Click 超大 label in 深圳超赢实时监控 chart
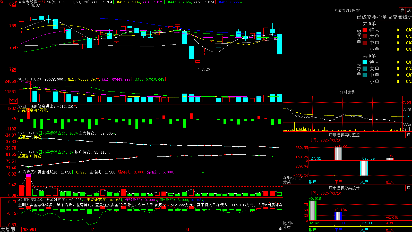 [390, 182]
